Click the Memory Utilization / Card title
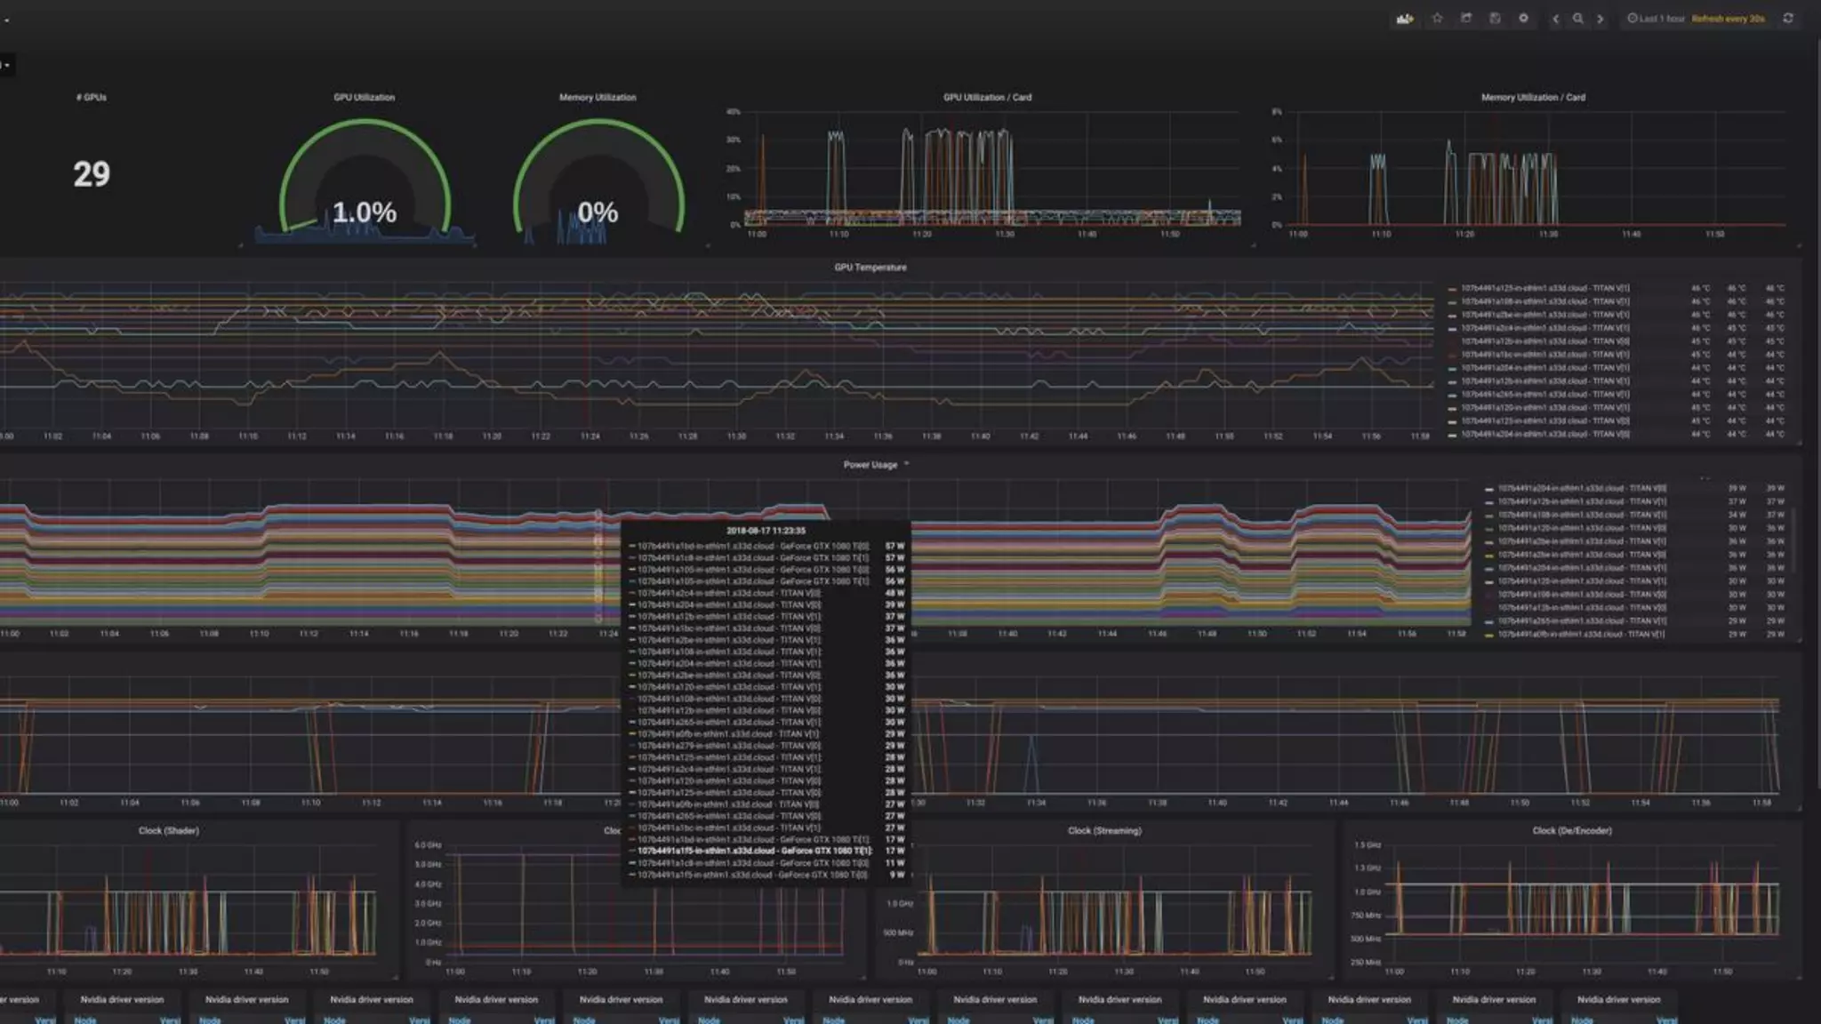1821x1024 pixels. [1533, 98]
